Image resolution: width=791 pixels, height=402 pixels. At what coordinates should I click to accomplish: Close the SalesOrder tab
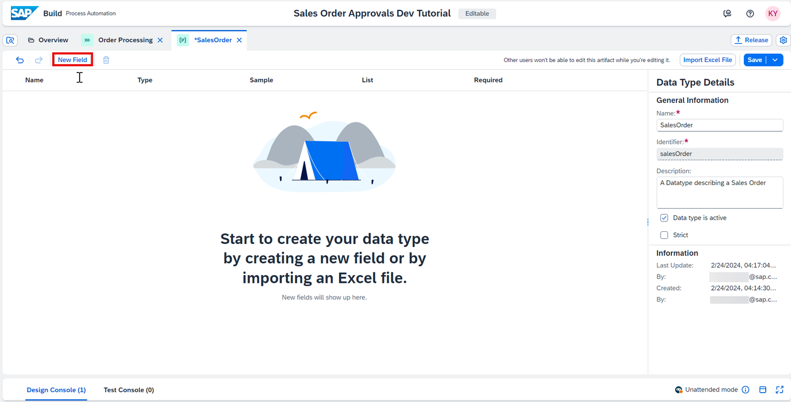pyautogui.click(x=239, y=40)
